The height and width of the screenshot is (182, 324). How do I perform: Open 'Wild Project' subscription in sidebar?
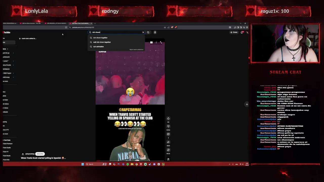[7, 73]
